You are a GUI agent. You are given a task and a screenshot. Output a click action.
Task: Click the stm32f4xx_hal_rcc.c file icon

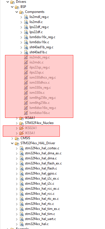coord(22,194)
